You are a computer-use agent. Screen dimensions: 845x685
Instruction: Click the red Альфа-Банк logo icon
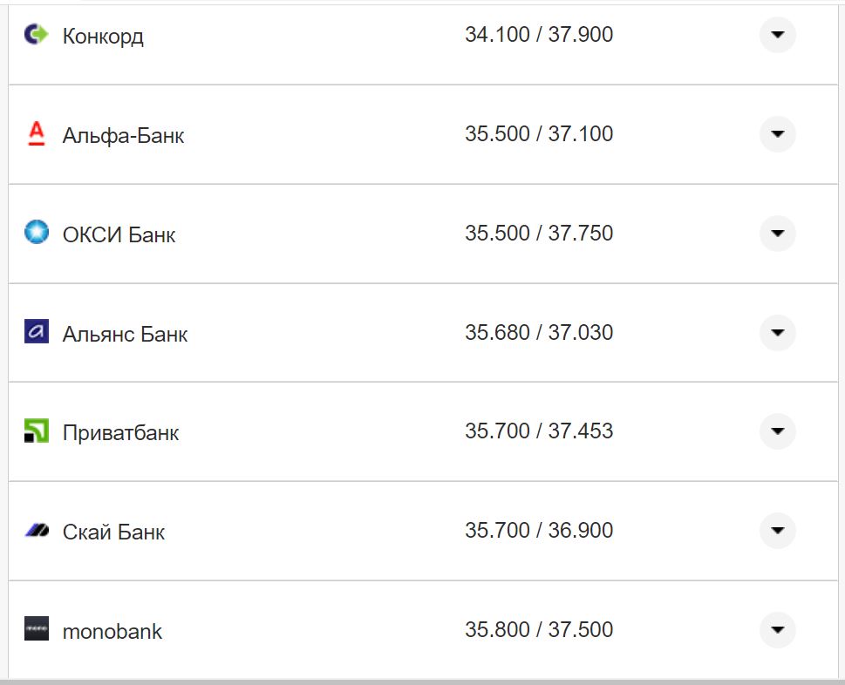tap(36, 133)
